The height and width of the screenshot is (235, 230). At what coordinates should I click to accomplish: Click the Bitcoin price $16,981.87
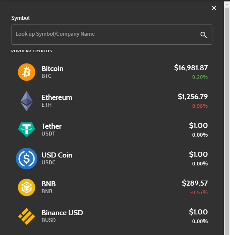(x=191, y=68)
